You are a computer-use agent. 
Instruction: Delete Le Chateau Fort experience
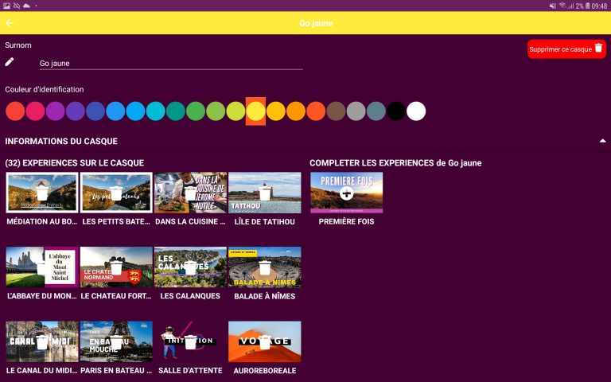click(116, 267)
